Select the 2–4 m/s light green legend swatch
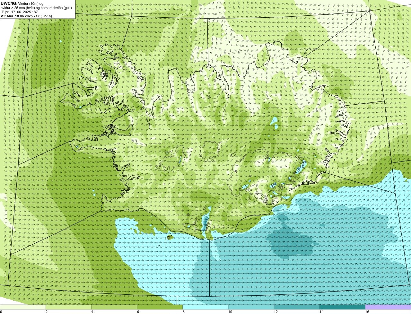411x314 pixels. pos(68,307)
